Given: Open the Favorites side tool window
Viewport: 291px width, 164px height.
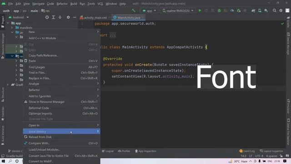Looking at the screenshot, I should pyautogui.click(x=3, y=113).
